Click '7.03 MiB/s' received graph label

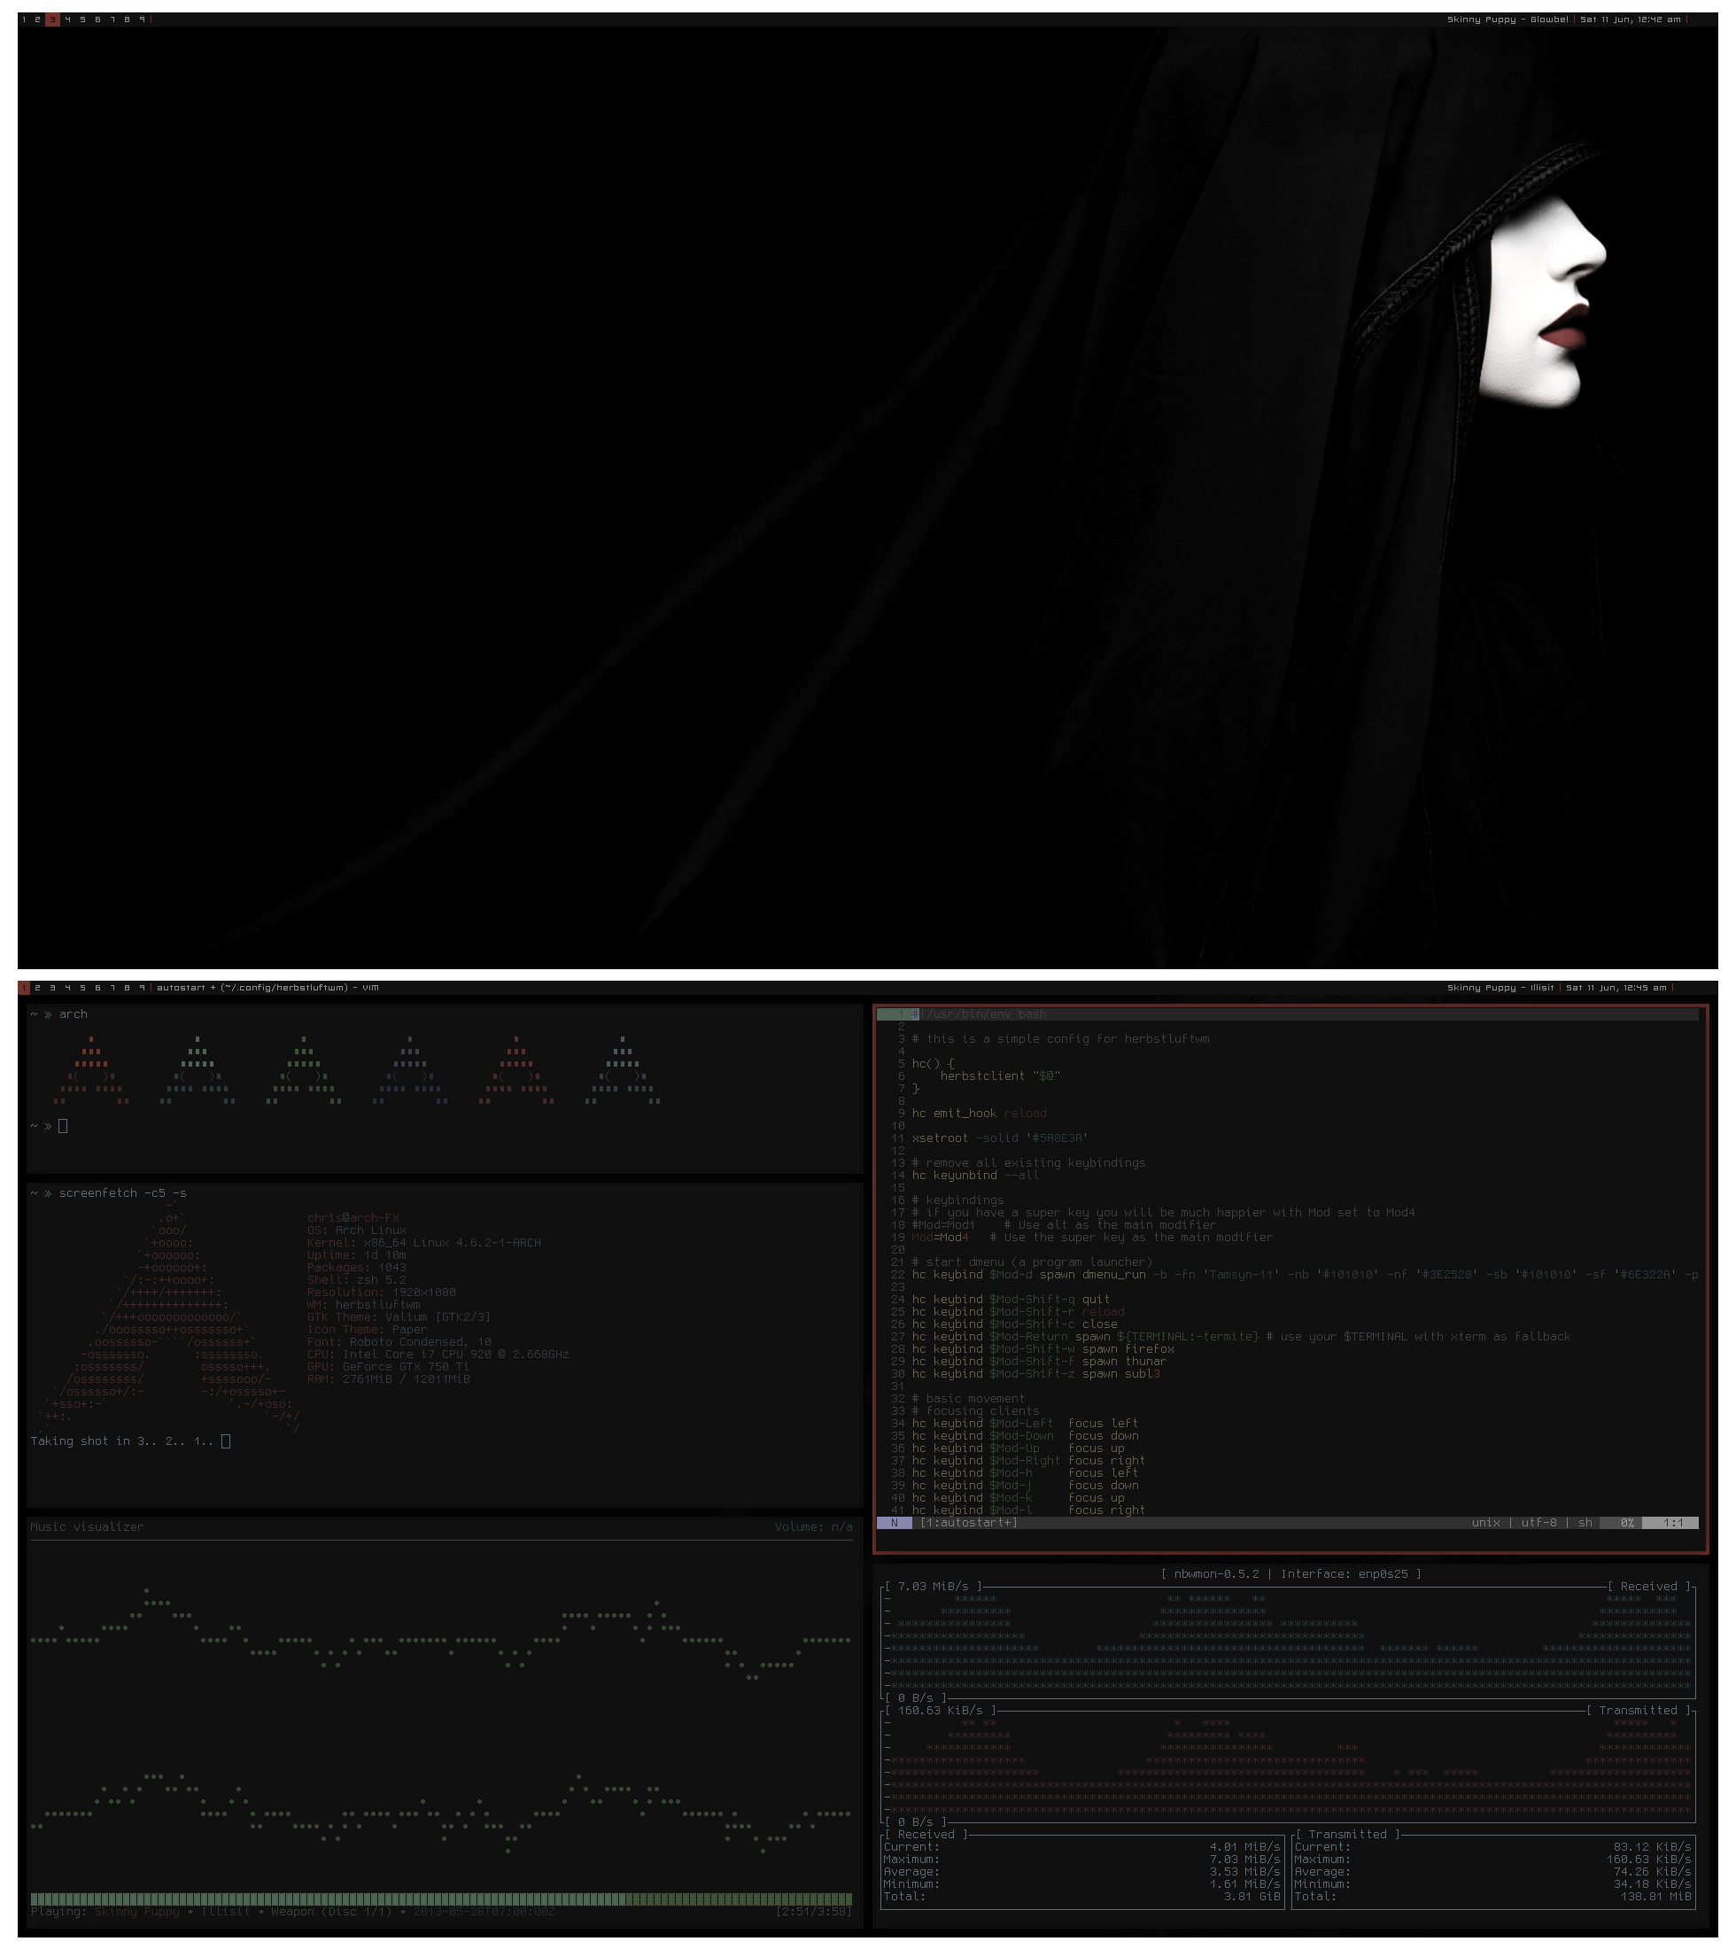(933, 1587)
